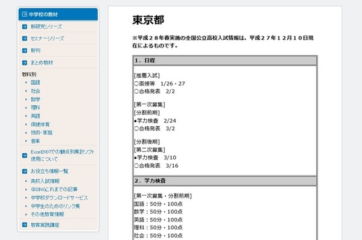Click the 合格発表 3/16 line
This screenshot has height=240, width=362.
tap(156, 165)
